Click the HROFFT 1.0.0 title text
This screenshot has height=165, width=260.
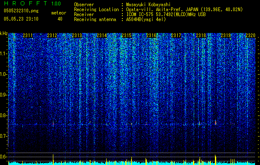coord(33,3)
